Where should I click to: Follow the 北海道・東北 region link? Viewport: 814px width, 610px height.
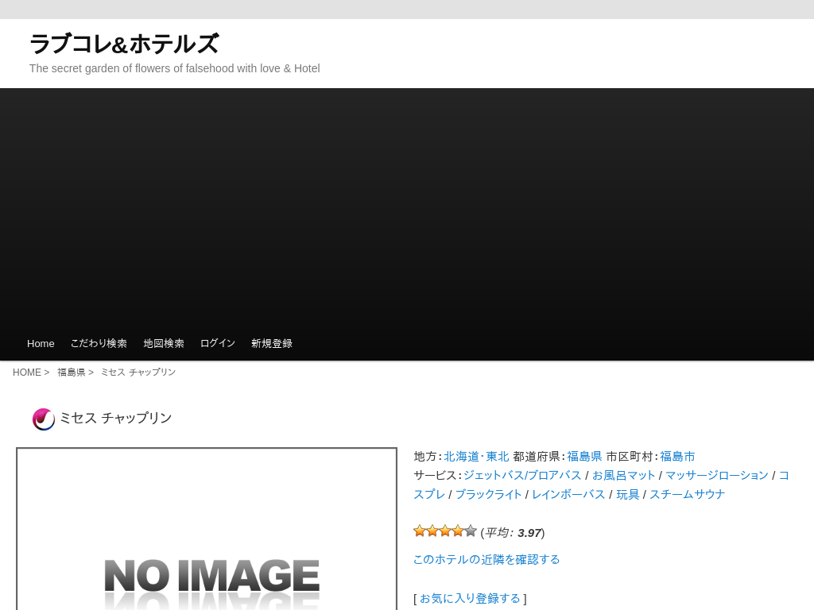[x=476, y=457]
